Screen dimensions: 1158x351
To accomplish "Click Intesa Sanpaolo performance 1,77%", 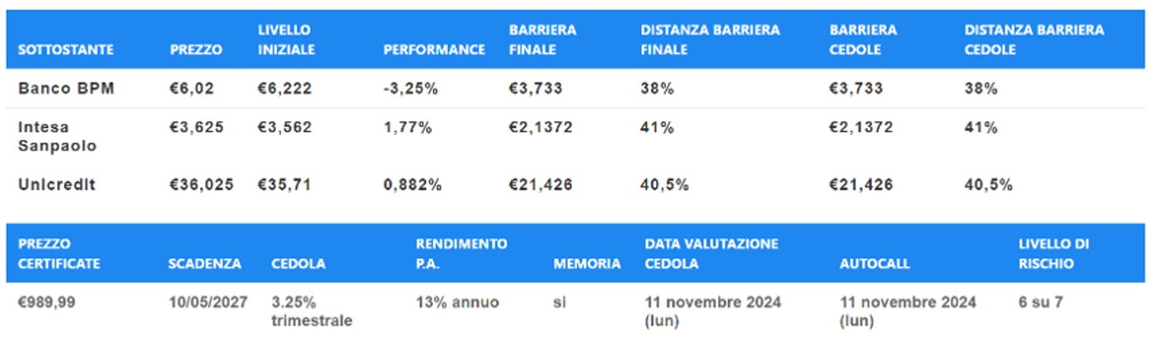I will pos(408,127).
